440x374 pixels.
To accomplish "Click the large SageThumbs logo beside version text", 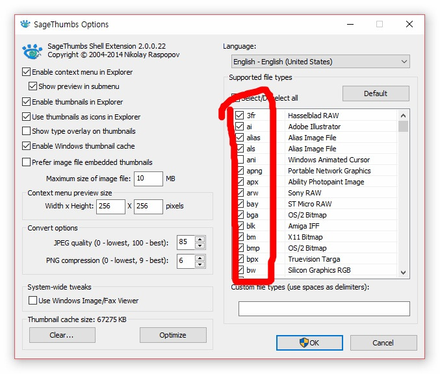I will tap(32, 51).
